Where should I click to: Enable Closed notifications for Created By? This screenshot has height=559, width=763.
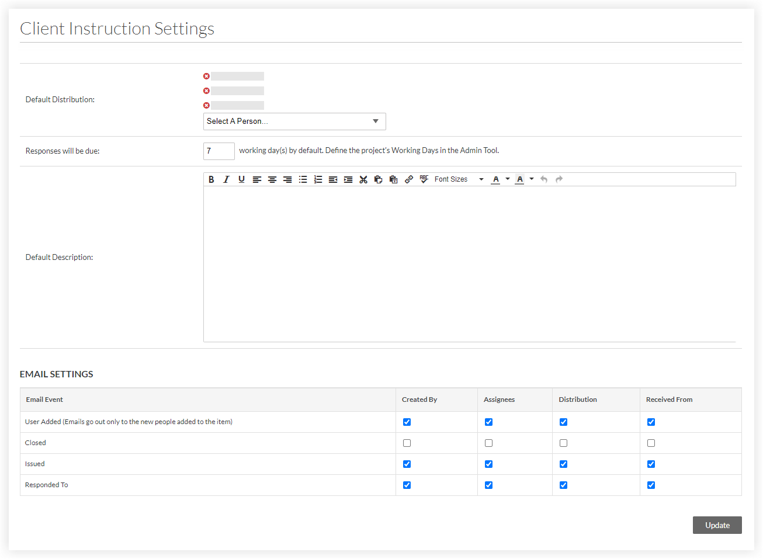pos(407,443)
